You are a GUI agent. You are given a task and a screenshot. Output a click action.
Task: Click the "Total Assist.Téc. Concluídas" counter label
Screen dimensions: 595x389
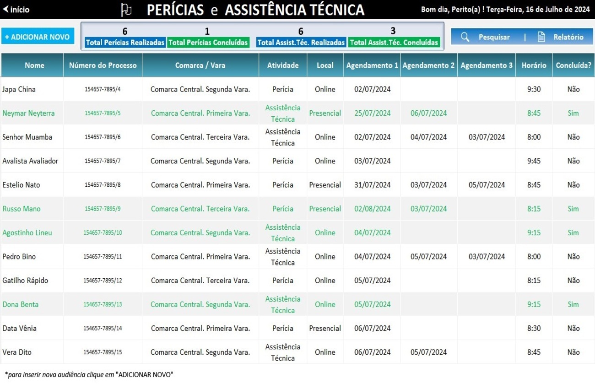(x=394, y=43)
